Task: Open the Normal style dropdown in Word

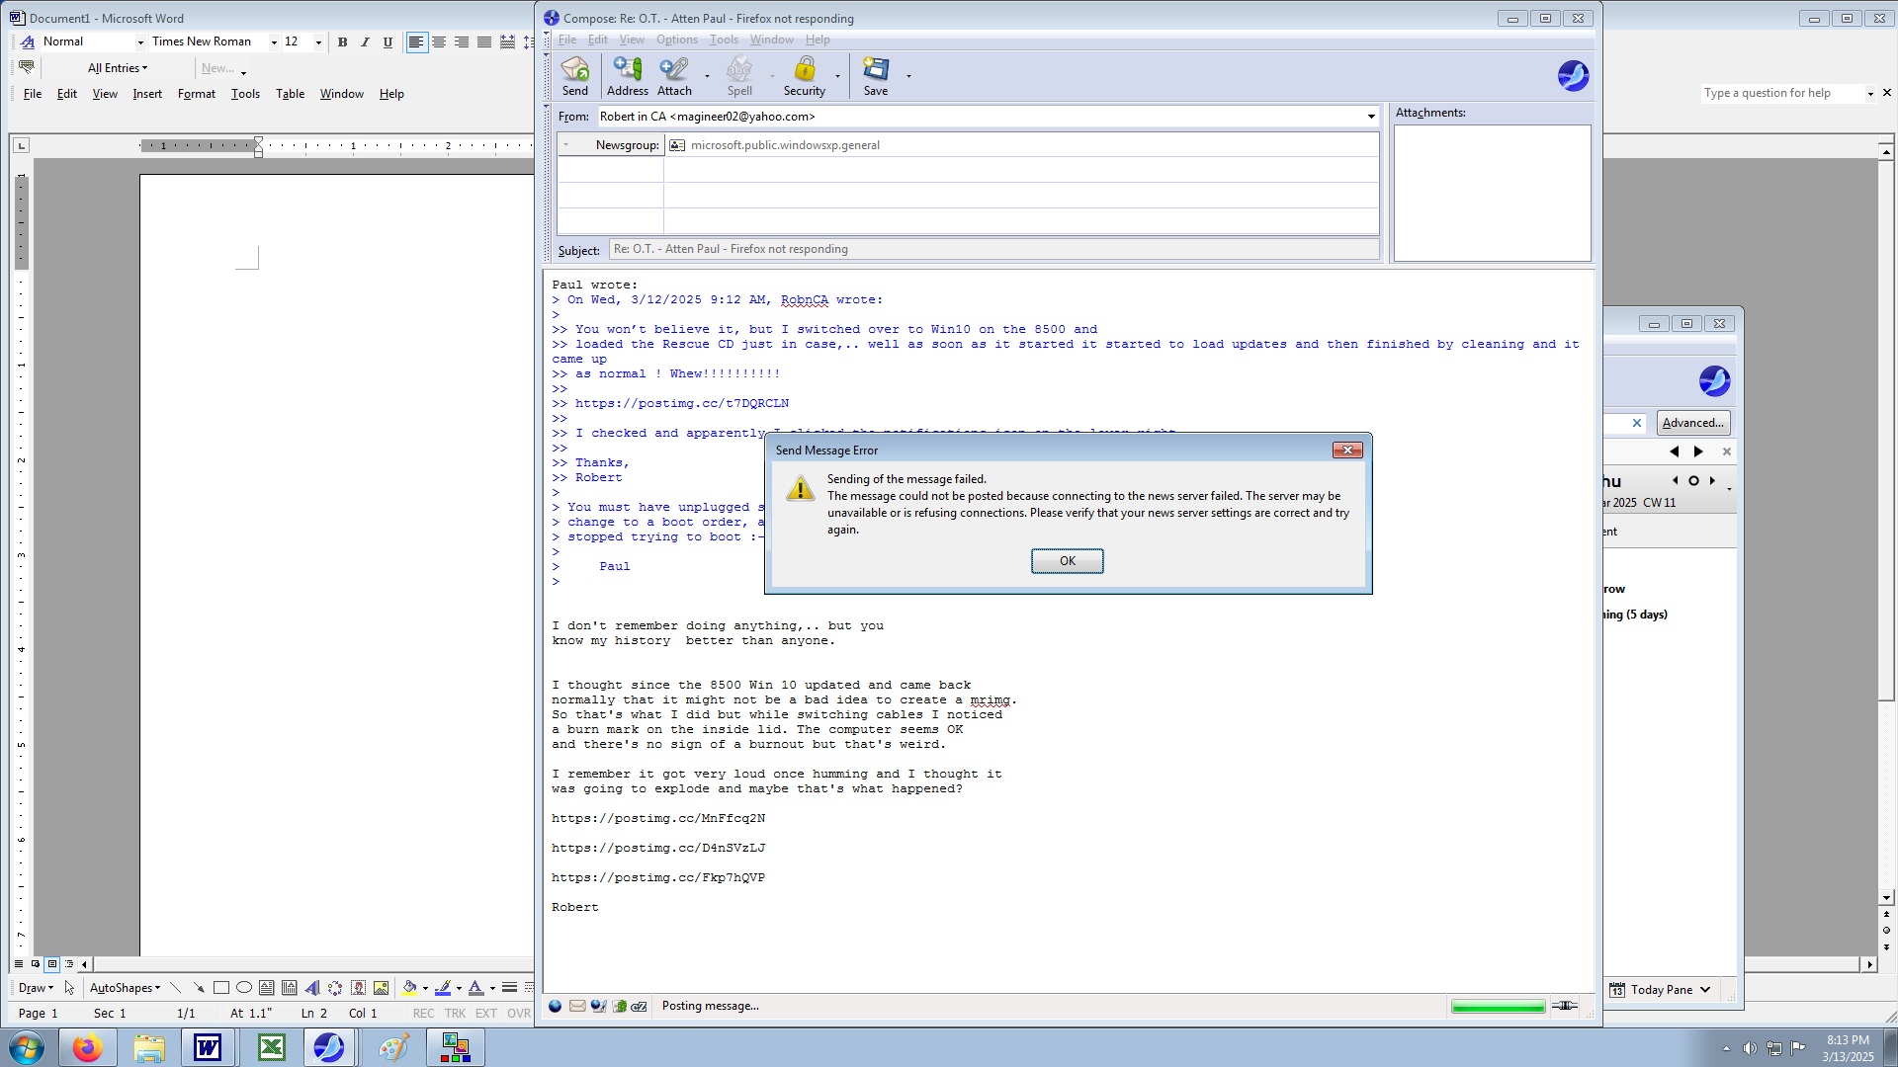Action: [140, 41]
